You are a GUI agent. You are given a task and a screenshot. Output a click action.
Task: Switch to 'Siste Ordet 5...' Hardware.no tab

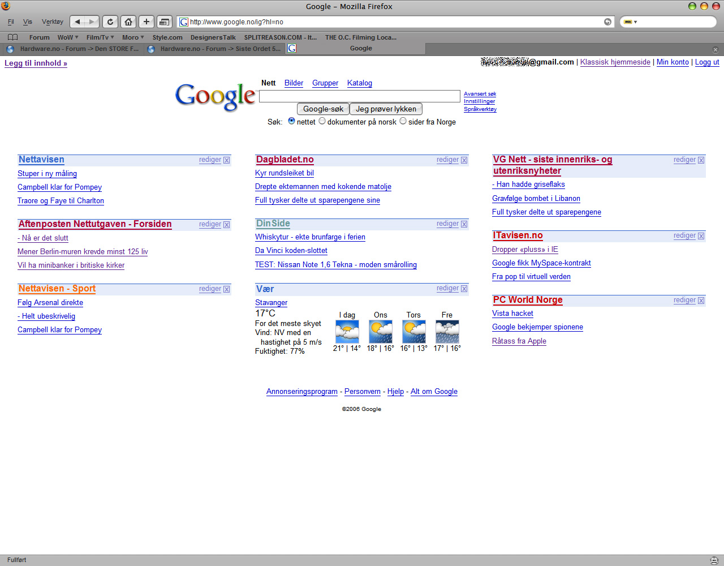coord(214,49)
